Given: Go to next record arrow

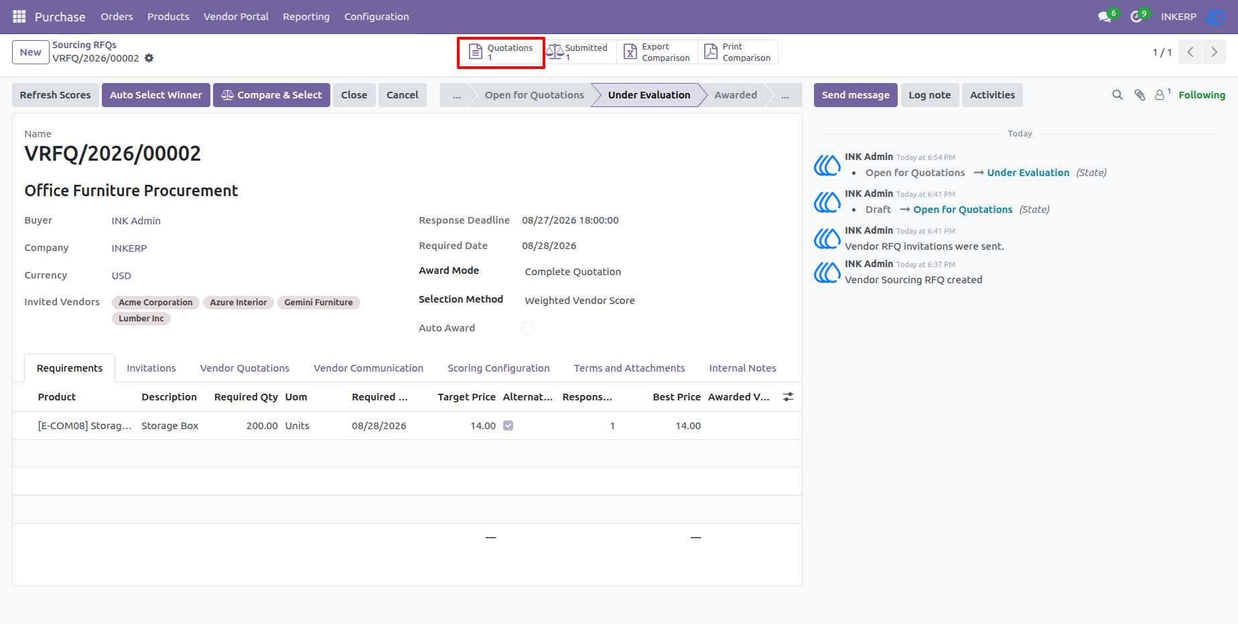Looking at the screenshot, I should 1214,52.
